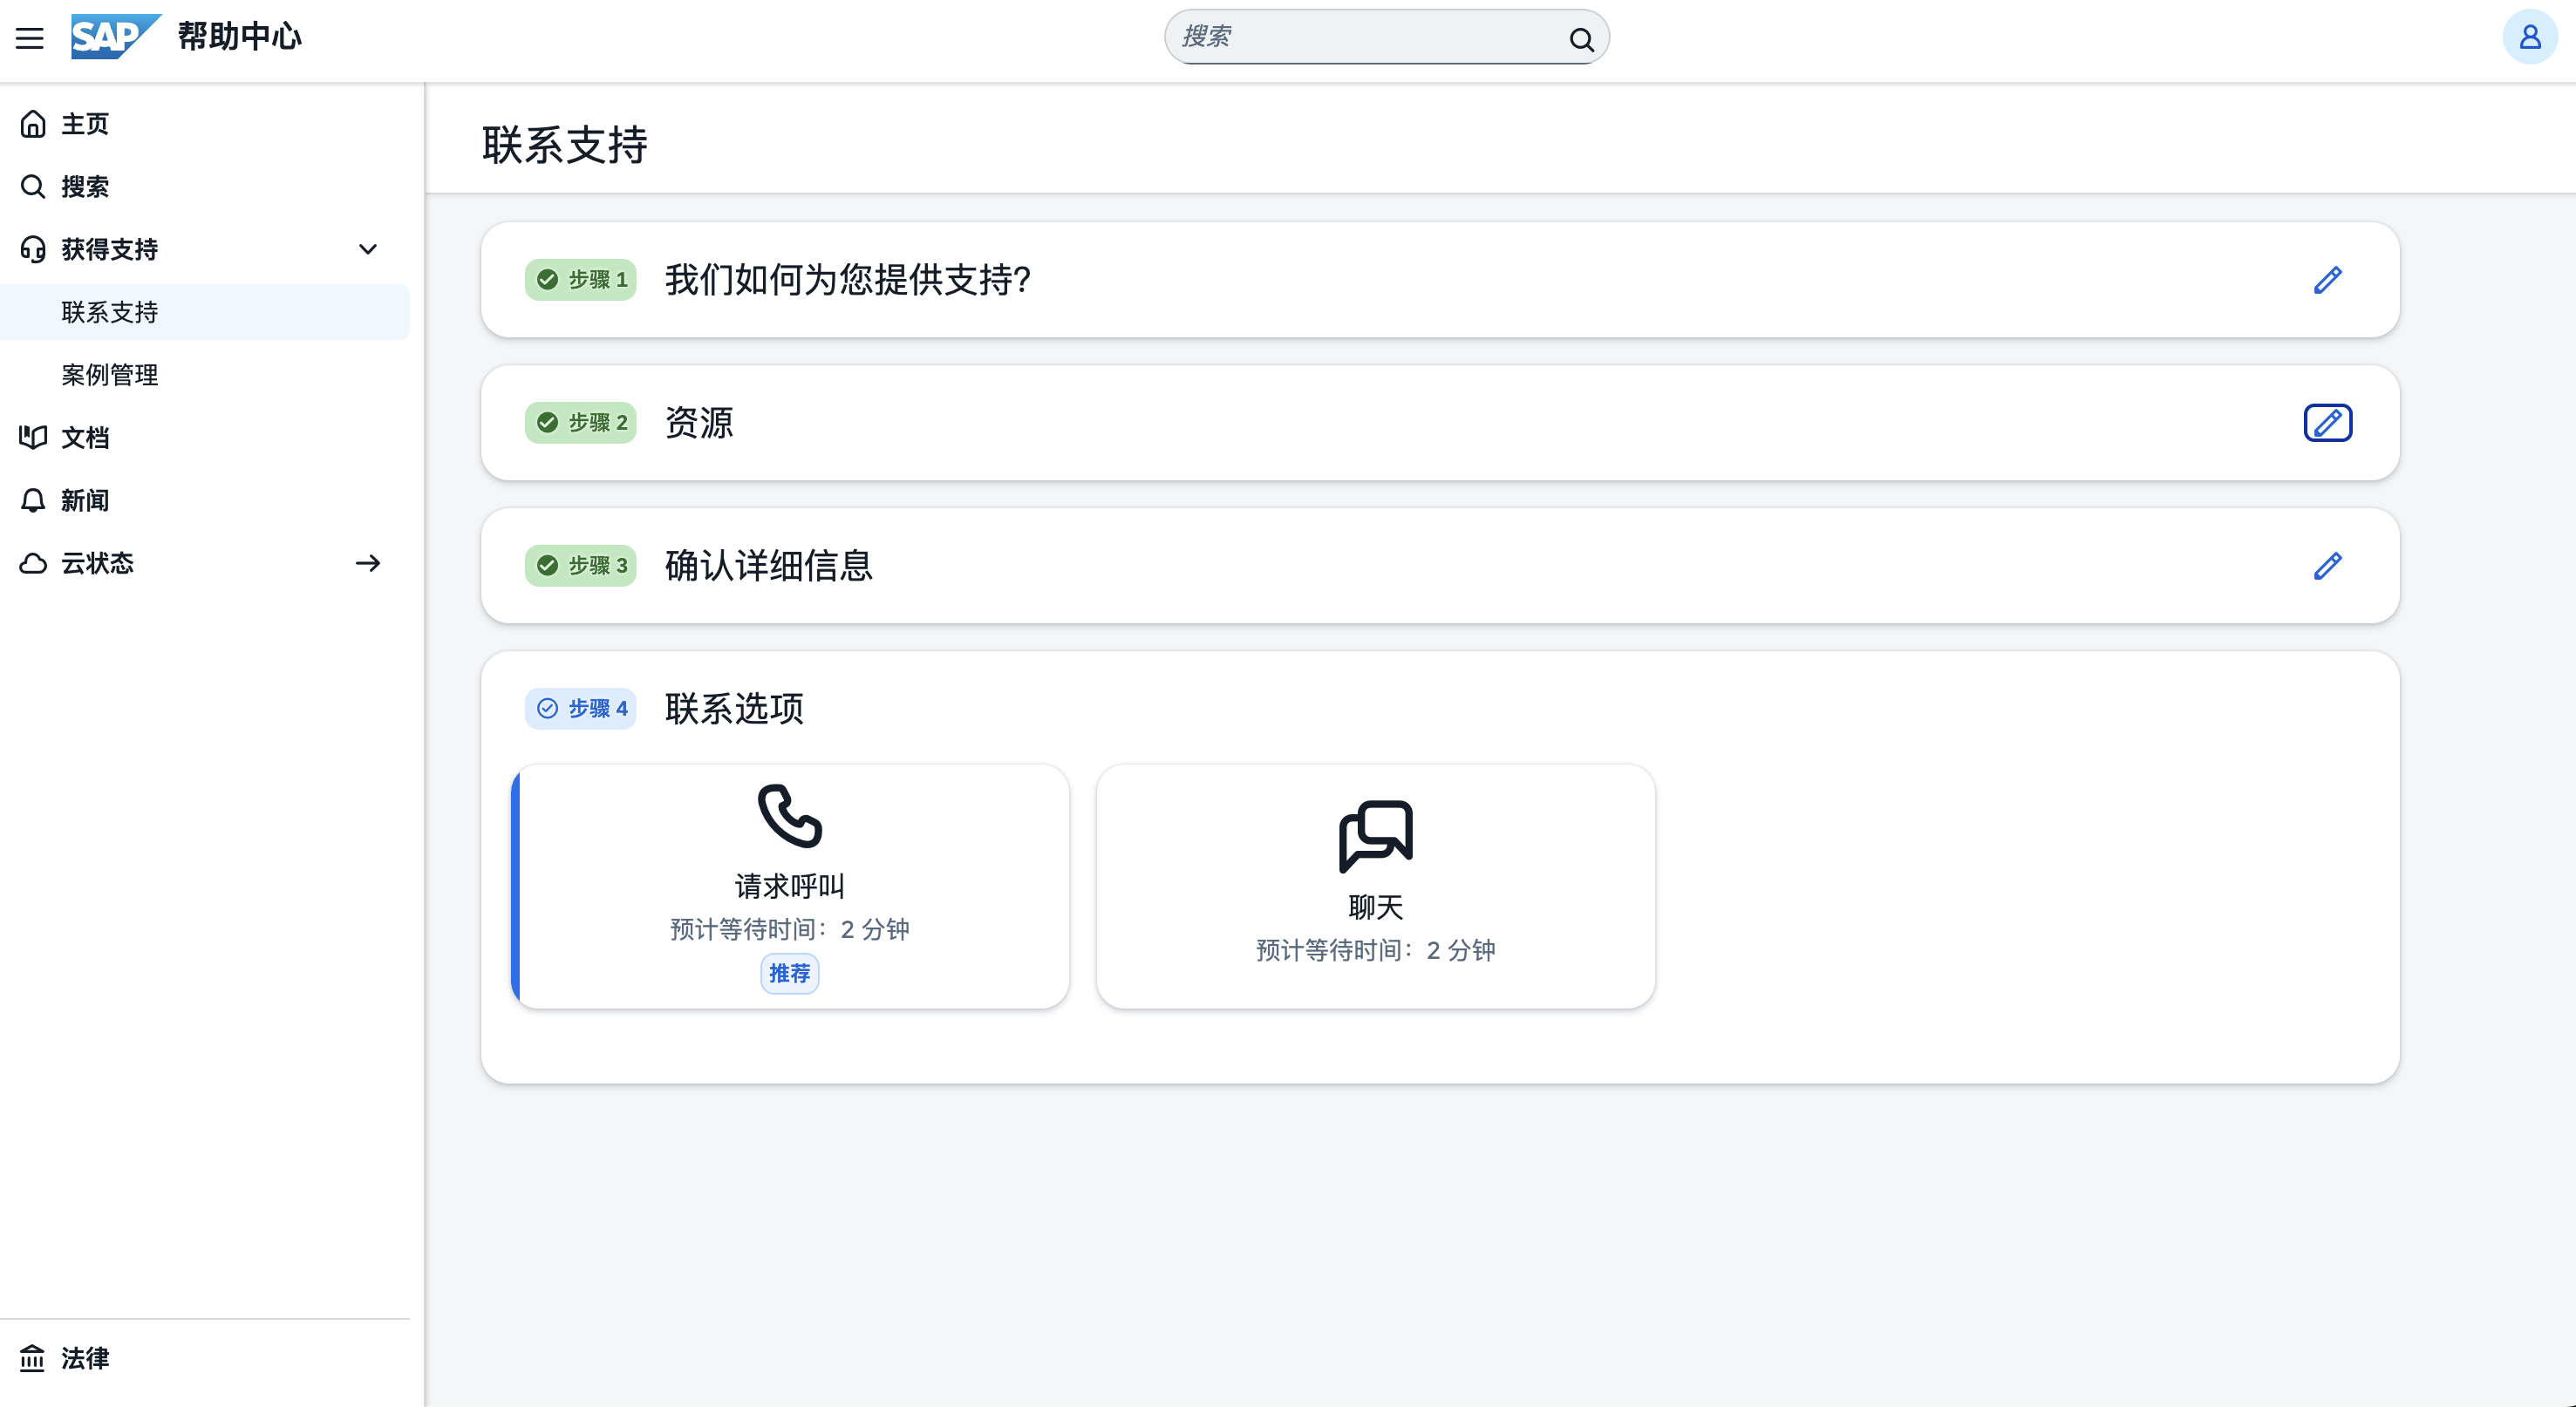Click the 步骤 4 status badge

(581, 709)
